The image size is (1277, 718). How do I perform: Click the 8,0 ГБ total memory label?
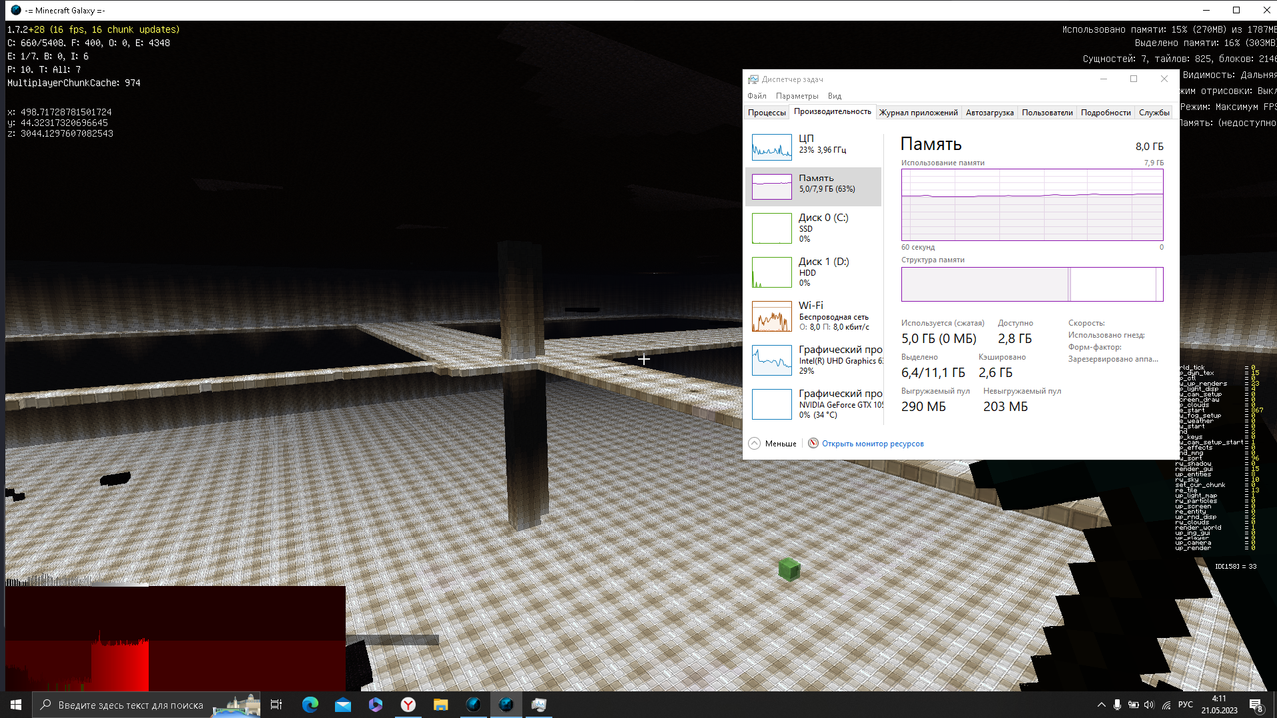click(1149, 147)
